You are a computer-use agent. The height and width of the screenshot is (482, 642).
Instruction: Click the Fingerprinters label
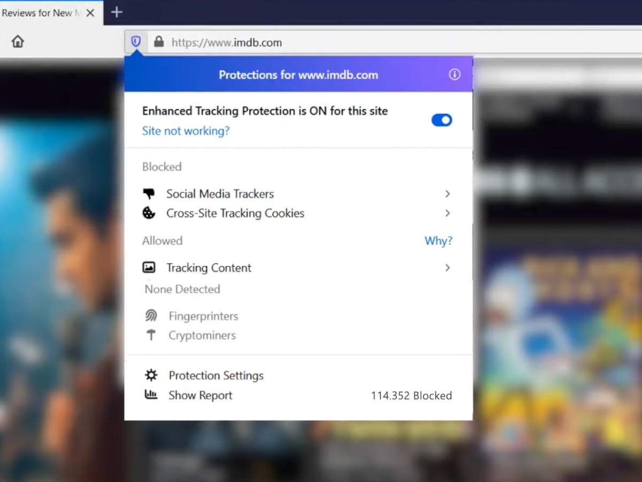click(x=203, y=316)
